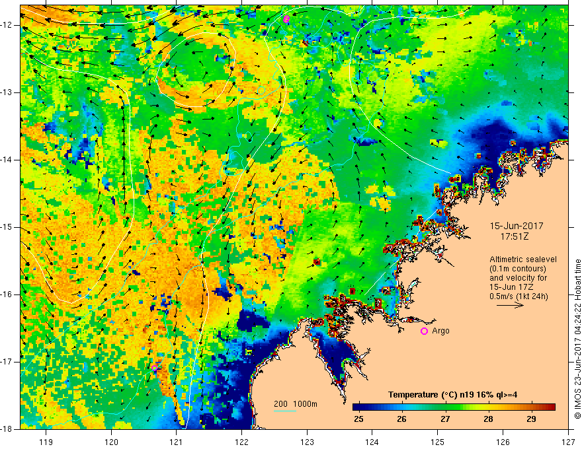
Task: Click latitude axis label '-14'
Action: click(x=7, y=160)
